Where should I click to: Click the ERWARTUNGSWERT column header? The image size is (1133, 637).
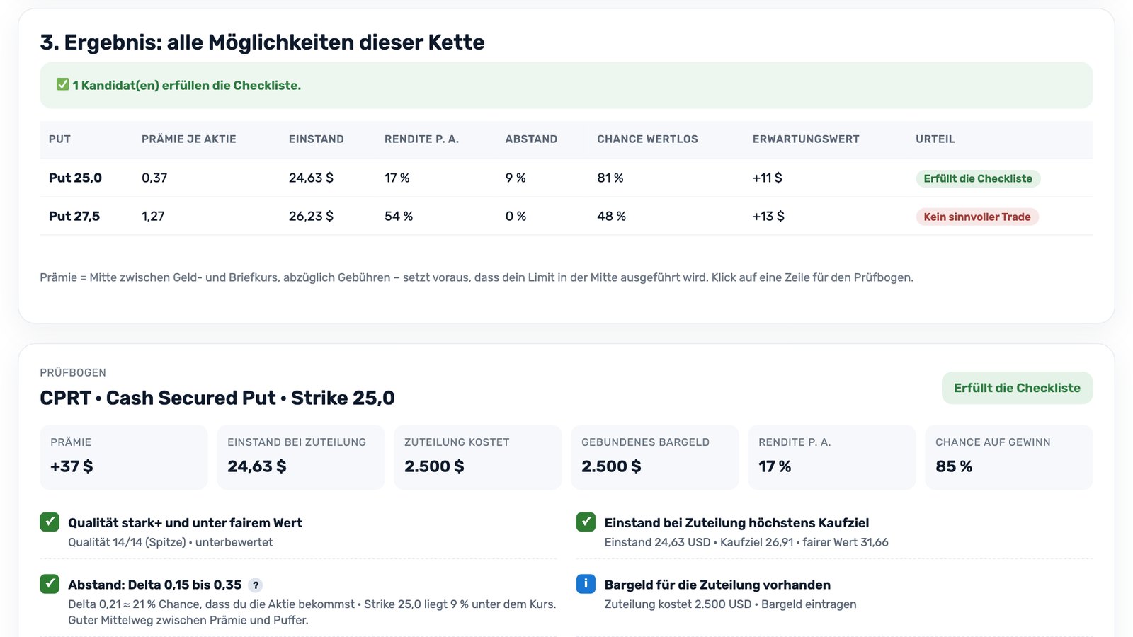click(806, 139)
